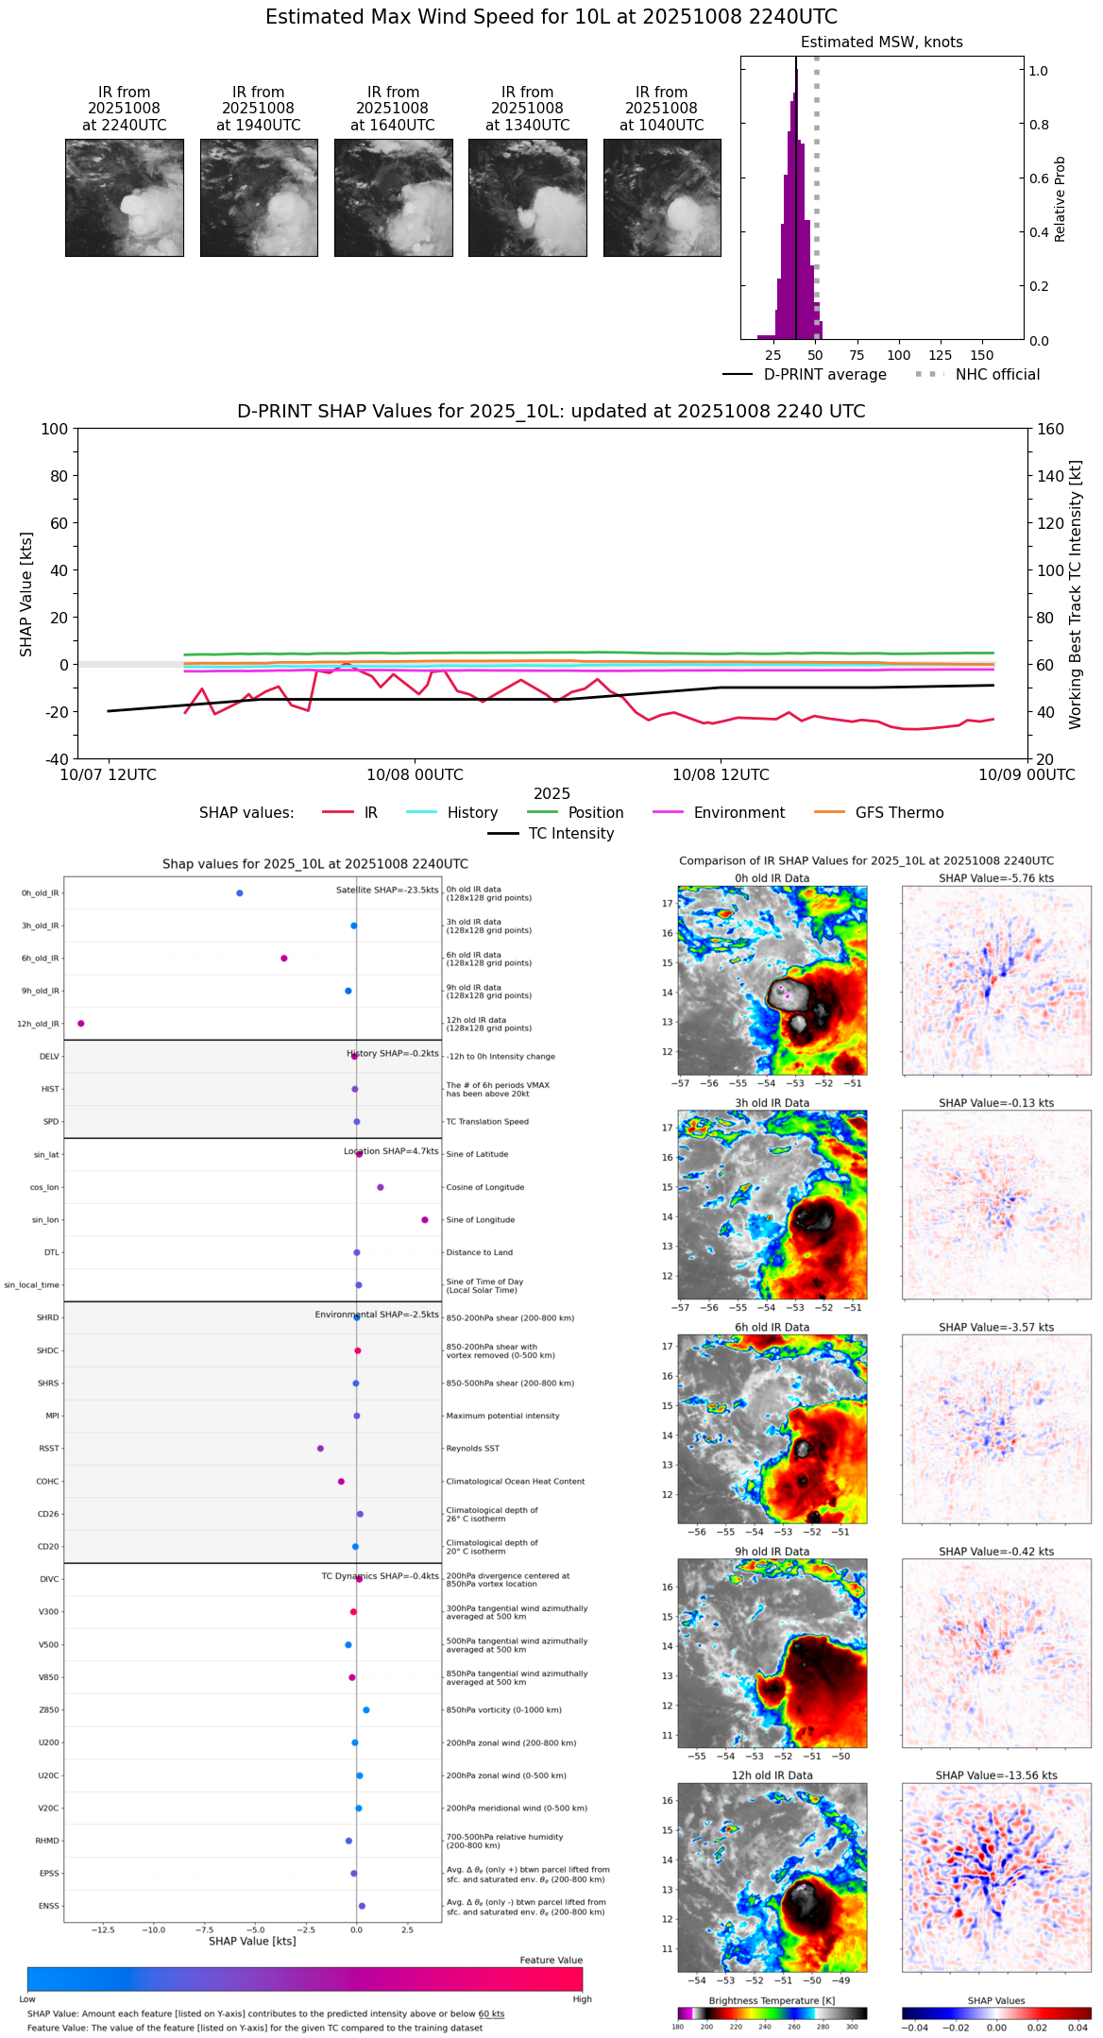Click the Brightness Temperature colorbar
This screenshot has height=2038, width=1103.
pos(772,2013)
